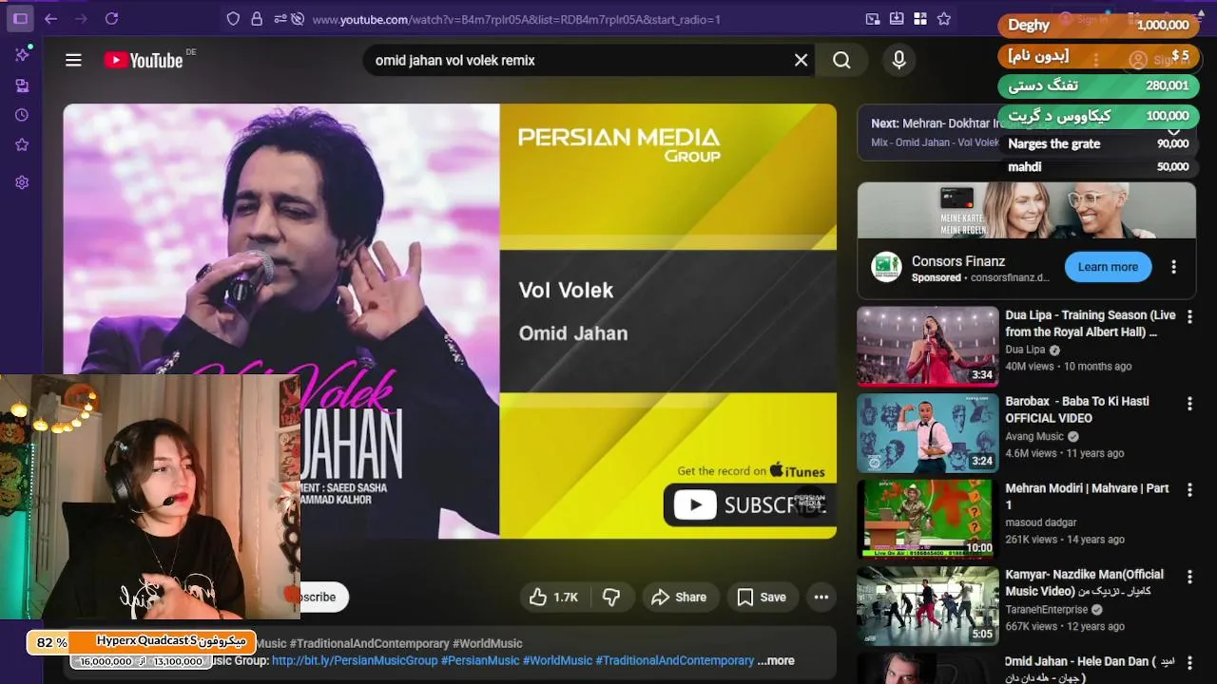Screen dimensions: 1217x684
Task: Toggle the browser sidebar panel icon
Action: pyautogui.click(x=20, y=18)
